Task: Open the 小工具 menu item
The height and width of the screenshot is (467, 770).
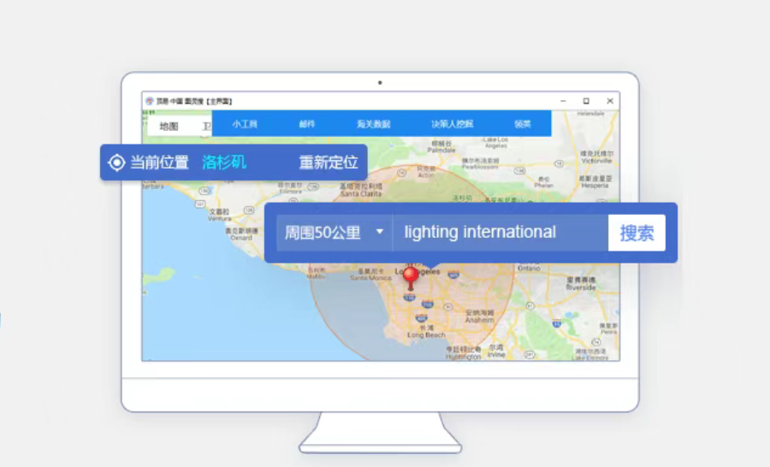Action: pos(245,124)
